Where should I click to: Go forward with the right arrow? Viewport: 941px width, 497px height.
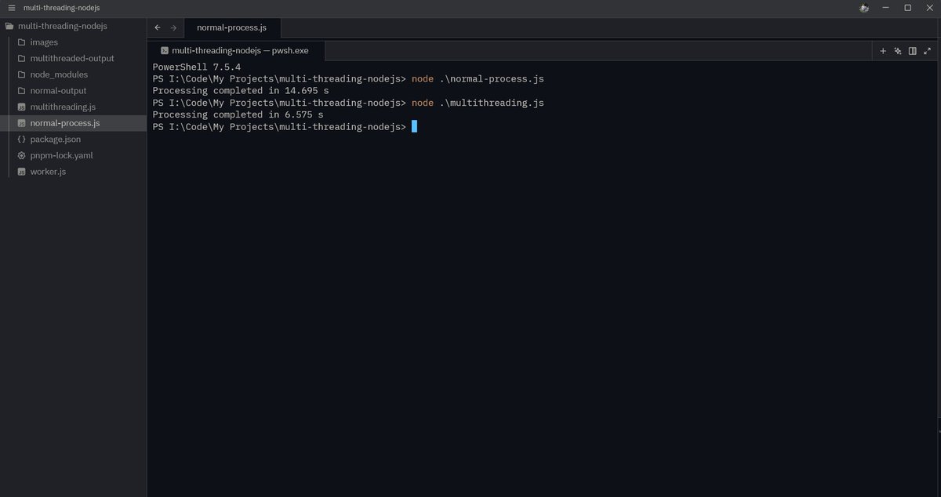[x=173, y=27]
